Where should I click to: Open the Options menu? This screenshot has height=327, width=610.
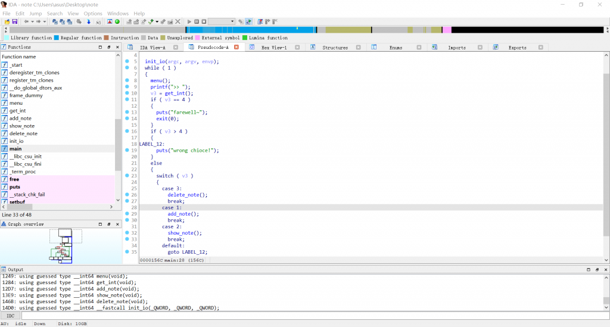[x=93, y=13]
